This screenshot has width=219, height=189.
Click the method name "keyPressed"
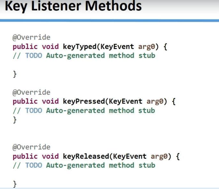pyautogui.click(x=84, y=102)
